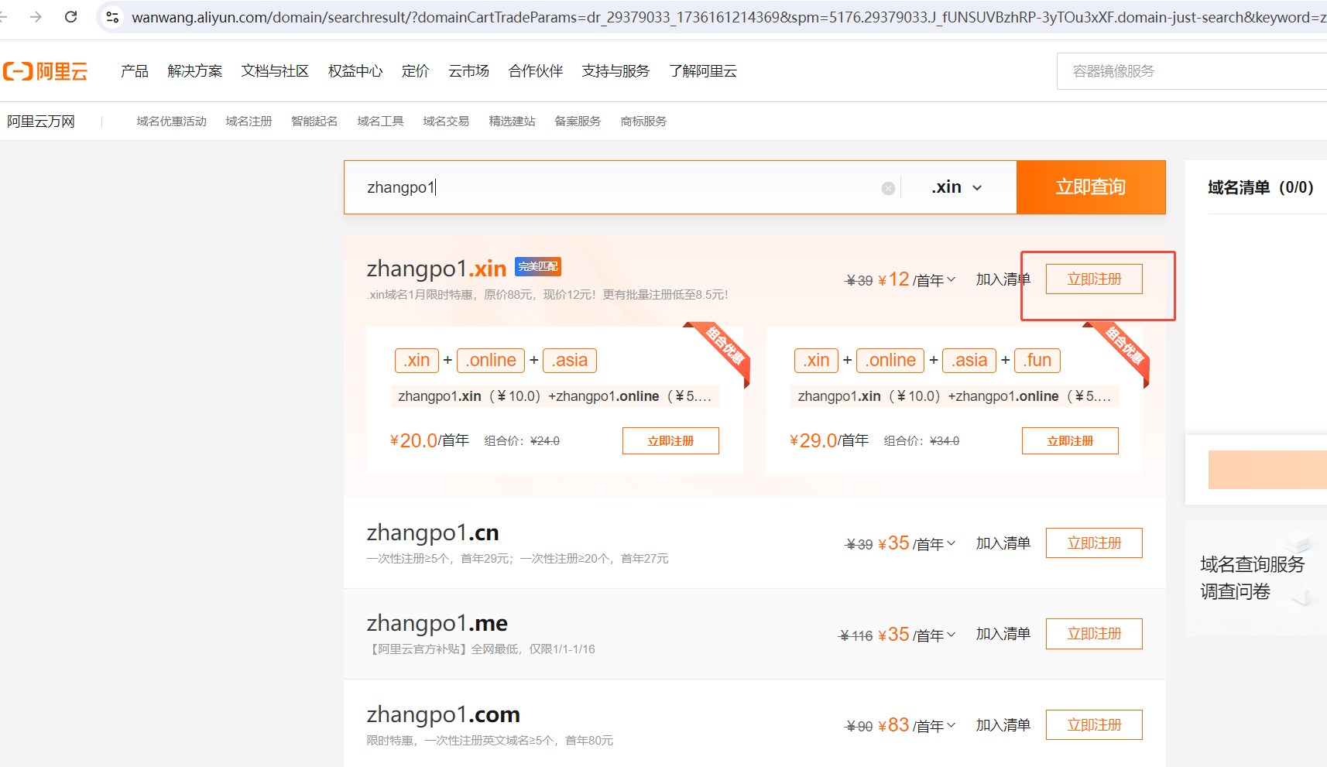This screenshot has width=1327, height=767.
Task: Register the ¥29.0 bundle offer
Action: click(x=1070, y=441)
